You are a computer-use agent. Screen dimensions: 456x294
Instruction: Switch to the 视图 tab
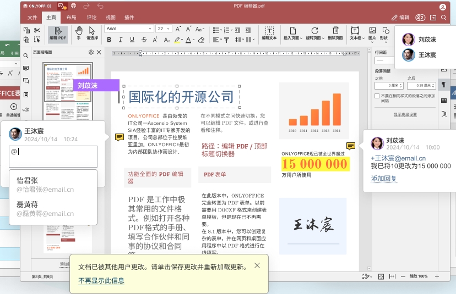[x=111, y=18]
